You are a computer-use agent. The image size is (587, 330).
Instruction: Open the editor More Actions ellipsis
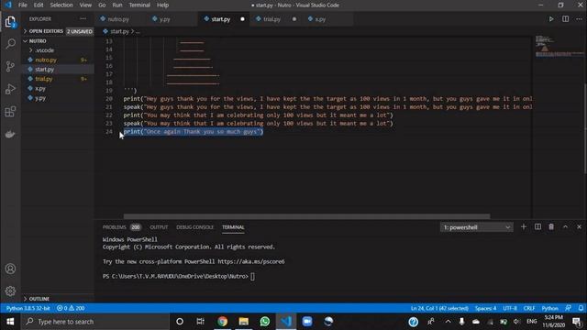click(x=579, y=18)
